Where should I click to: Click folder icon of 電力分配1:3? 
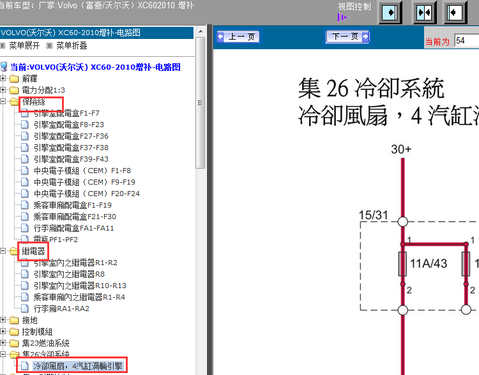14,90
